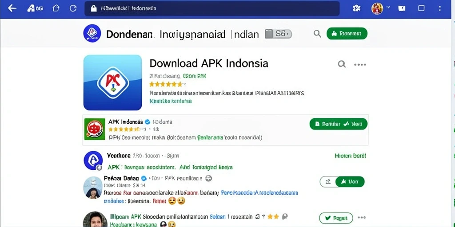Open the browser profile avatar
Viewport: 455px width, 227px height.
[x=377, y=8]
